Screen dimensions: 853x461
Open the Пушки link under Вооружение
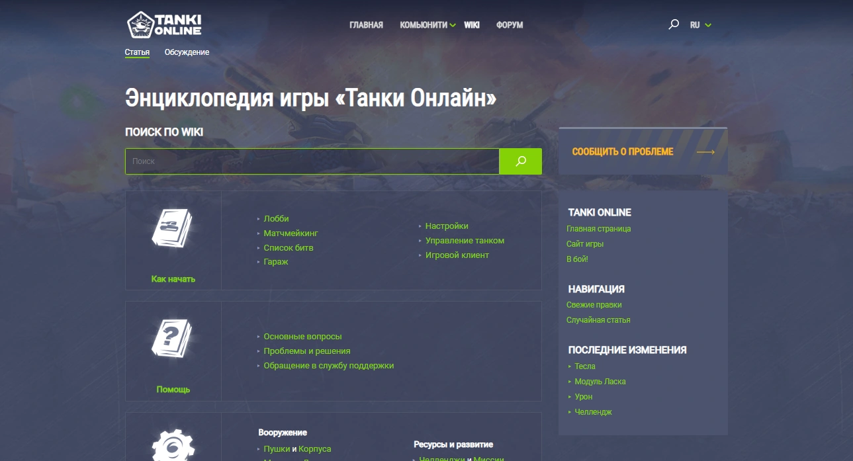coord(277,449)
